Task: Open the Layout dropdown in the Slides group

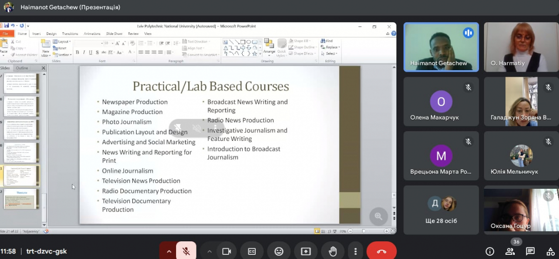Action: 63,42
